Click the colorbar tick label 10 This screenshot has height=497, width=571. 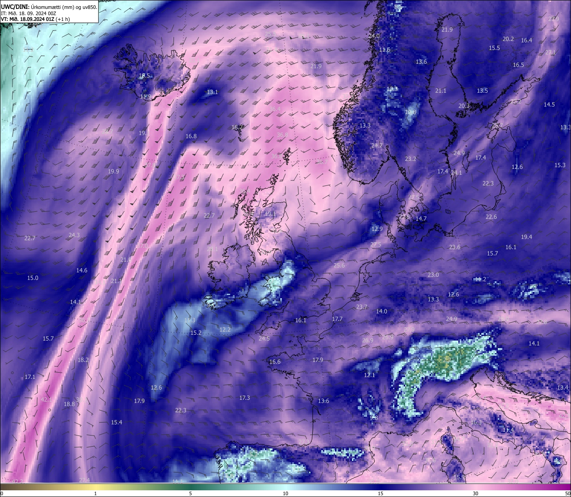point(285,493)
